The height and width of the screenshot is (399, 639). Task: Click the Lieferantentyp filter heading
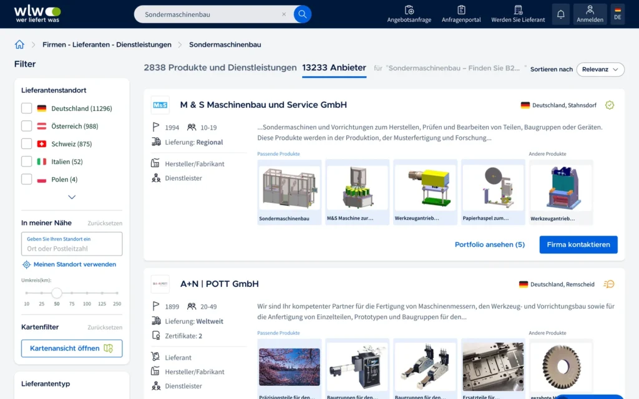[x=46, y=383]
